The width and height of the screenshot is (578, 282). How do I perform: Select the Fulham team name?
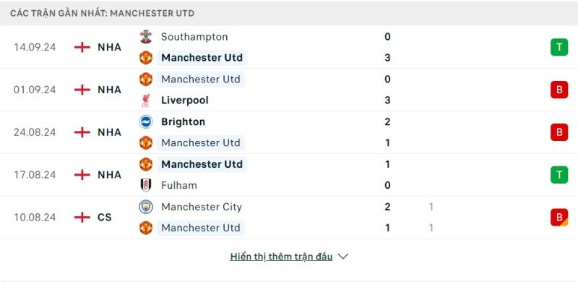click(179, 185)
